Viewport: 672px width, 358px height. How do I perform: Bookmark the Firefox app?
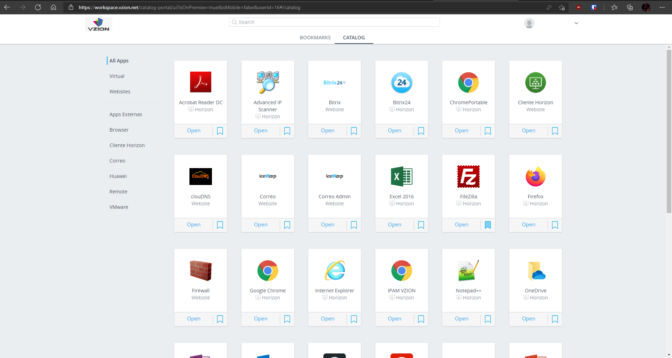pyautogui.click(x=555, y=225)
